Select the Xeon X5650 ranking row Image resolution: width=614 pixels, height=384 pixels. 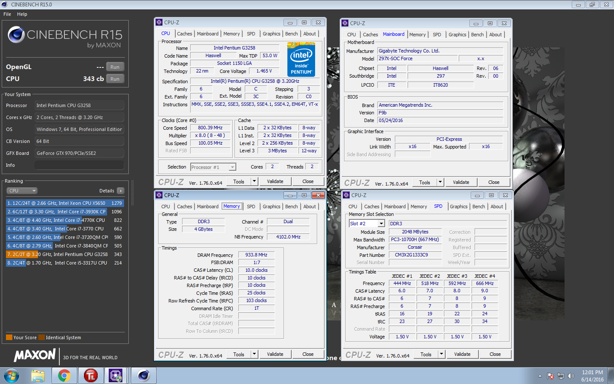pos(65,203)
